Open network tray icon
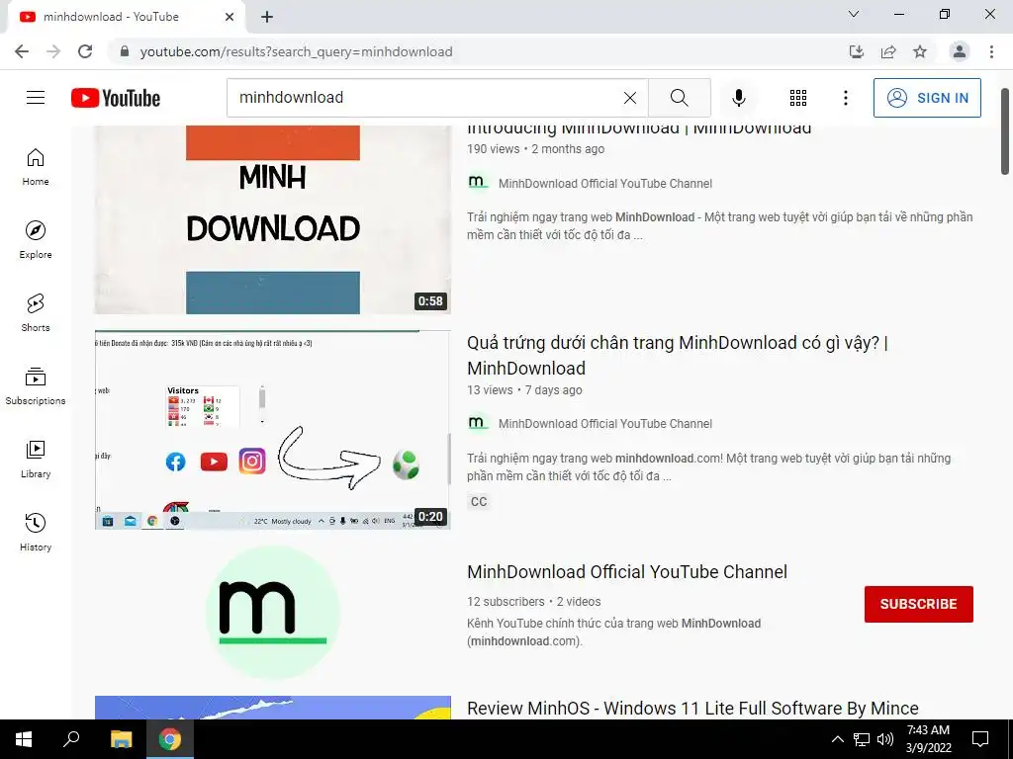 tap(862, 739)
